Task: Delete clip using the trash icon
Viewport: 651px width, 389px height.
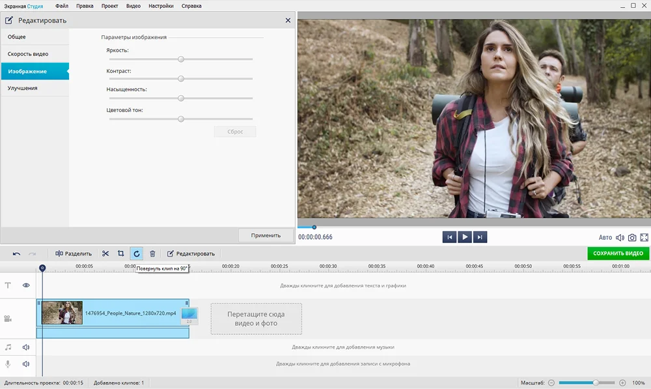Action: [x=152, y=253]
